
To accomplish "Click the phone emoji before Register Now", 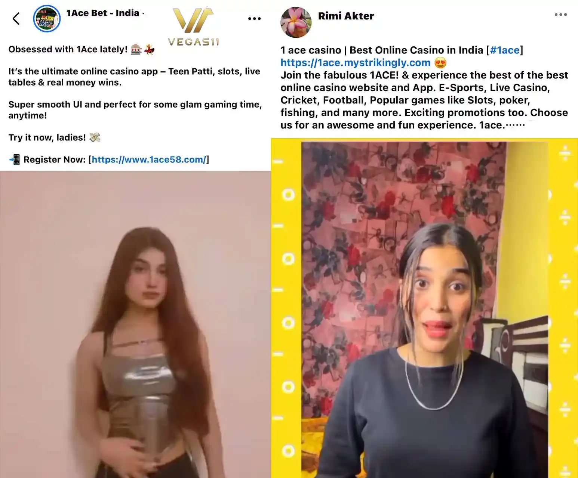I will click(x=15, y=159).
